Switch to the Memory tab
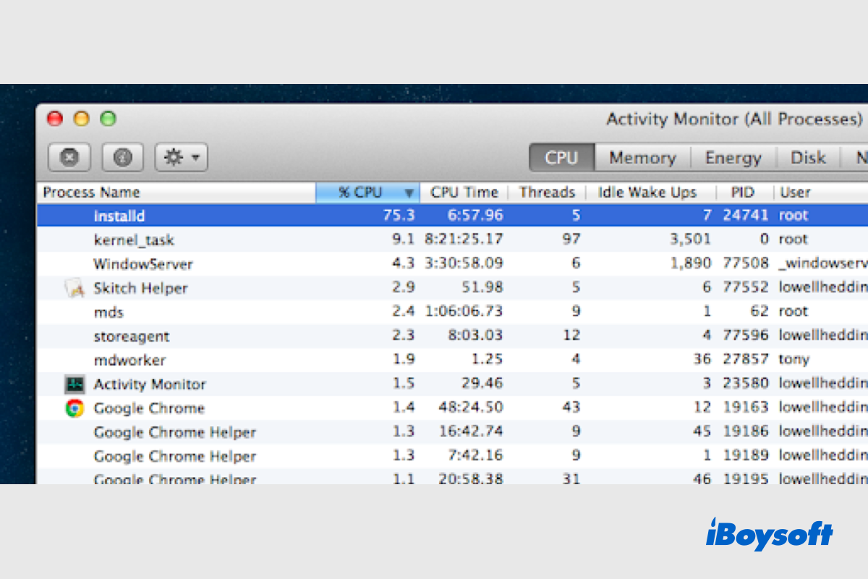Screen dimensions: 868x579 tap(642, 158)
